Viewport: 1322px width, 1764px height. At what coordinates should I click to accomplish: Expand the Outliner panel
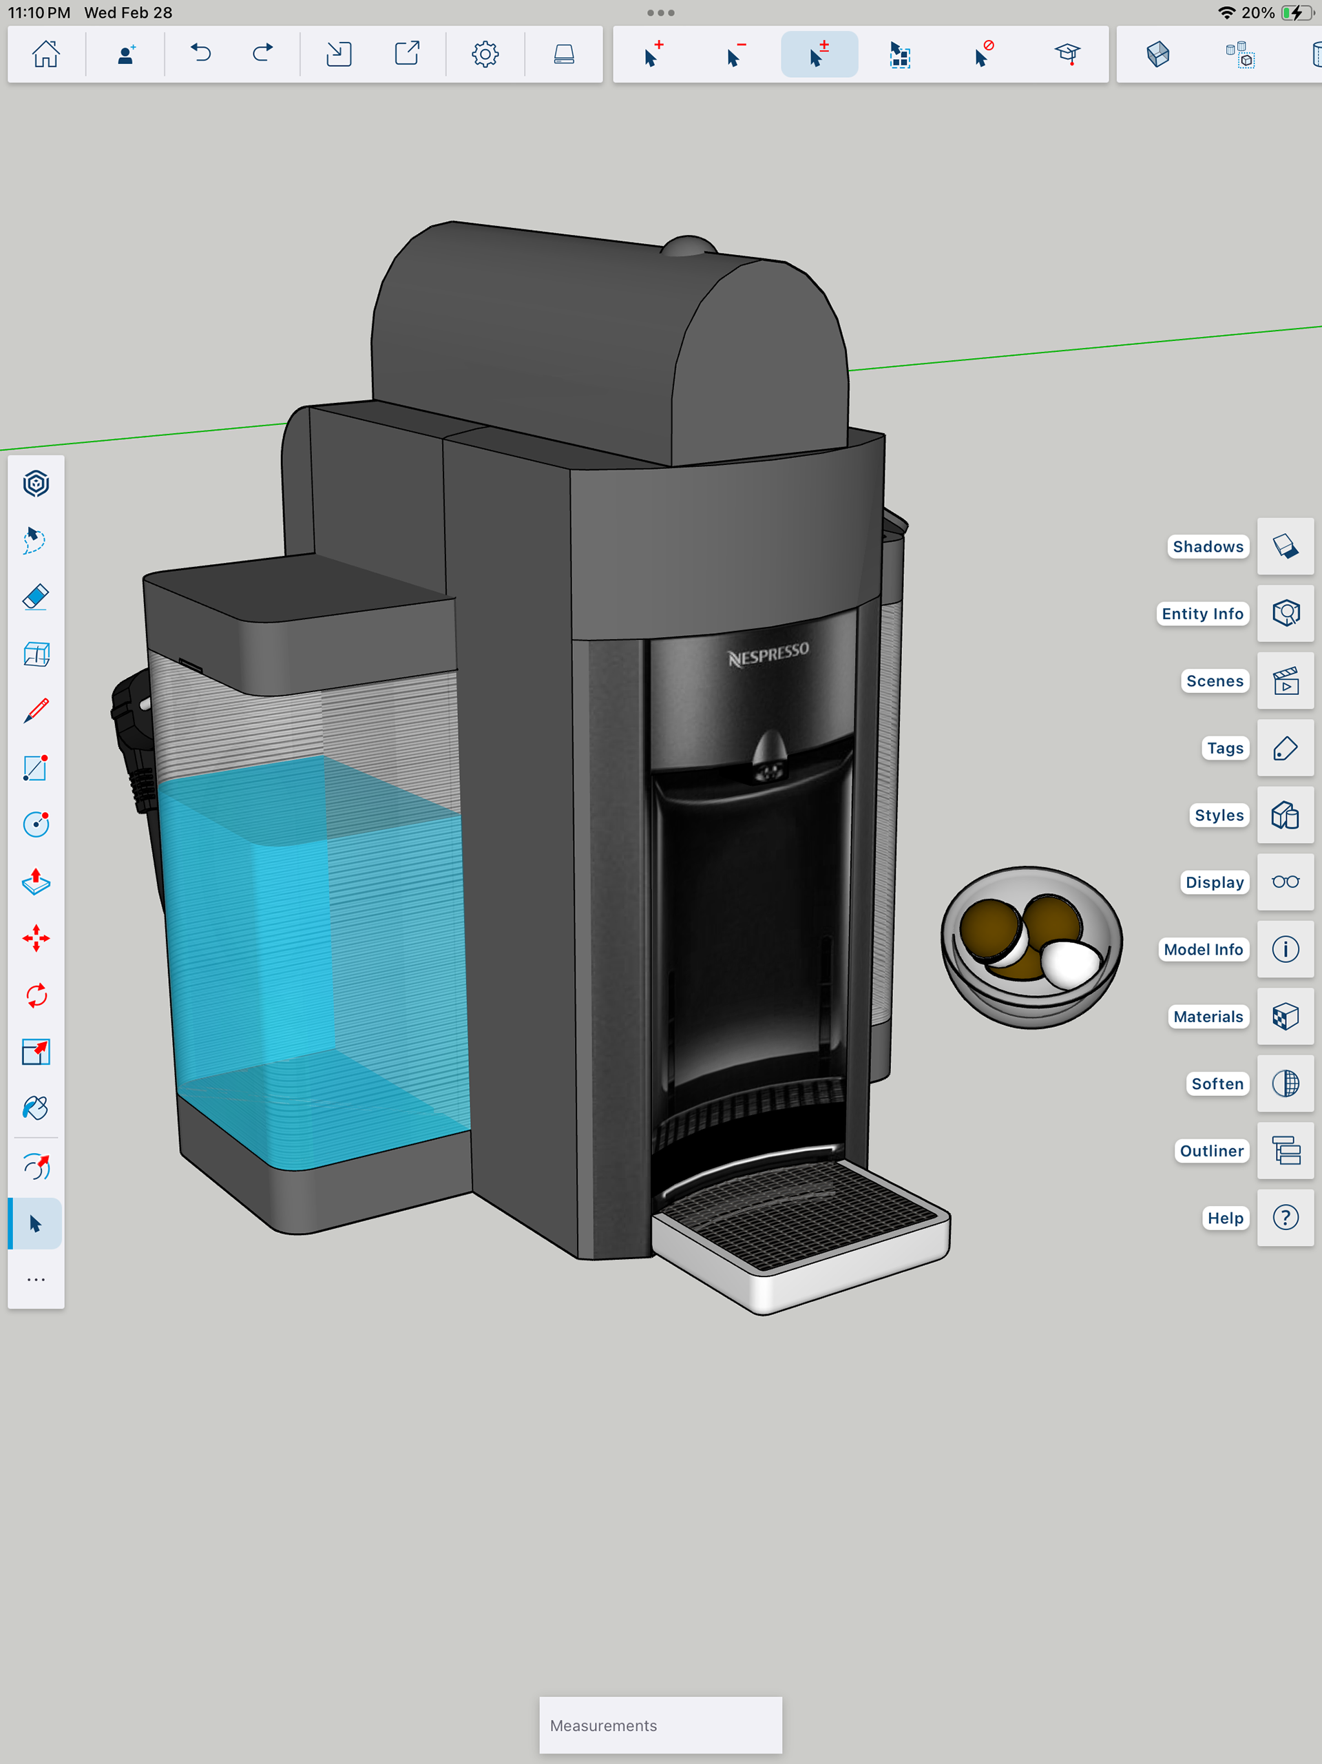click(1285, 1151)
